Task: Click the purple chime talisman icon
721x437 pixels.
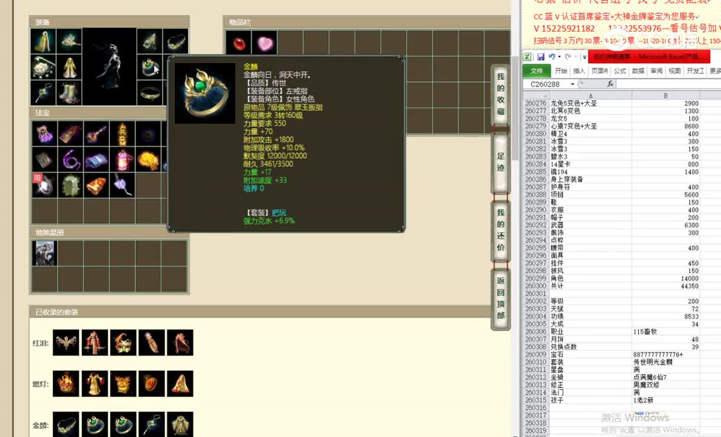Action: click(x=44, y=134)
